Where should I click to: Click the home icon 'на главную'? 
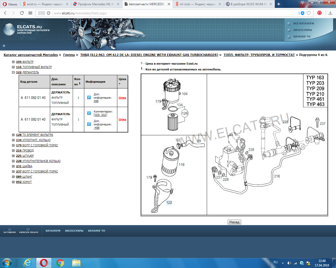tap(9, 230)
